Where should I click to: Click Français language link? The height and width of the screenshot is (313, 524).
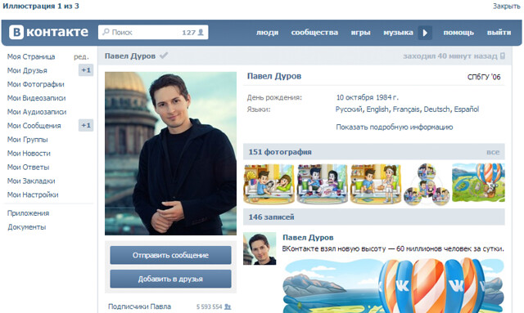[407, 110]
